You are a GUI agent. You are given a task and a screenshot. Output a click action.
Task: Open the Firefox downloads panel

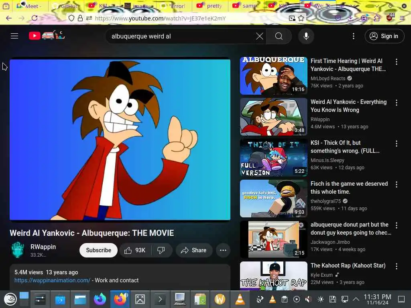point(350,18)
